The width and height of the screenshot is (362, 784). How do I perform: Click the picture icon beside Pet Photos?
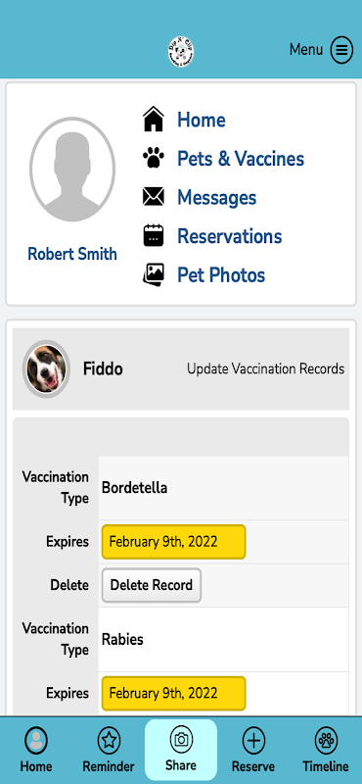[154, 274]
